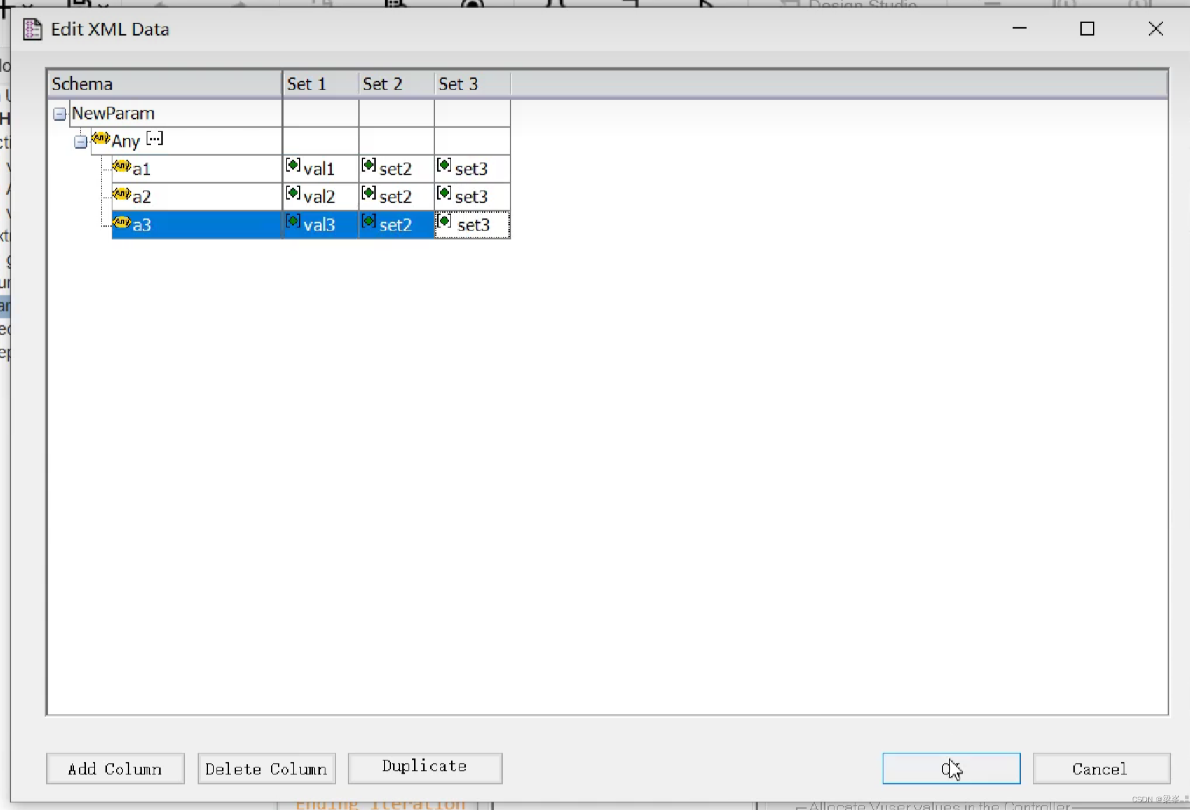Dismiss the dialog with Cancel
Screen dimensions: 1190x810
pyautogui.click(x=1101, y=768)
